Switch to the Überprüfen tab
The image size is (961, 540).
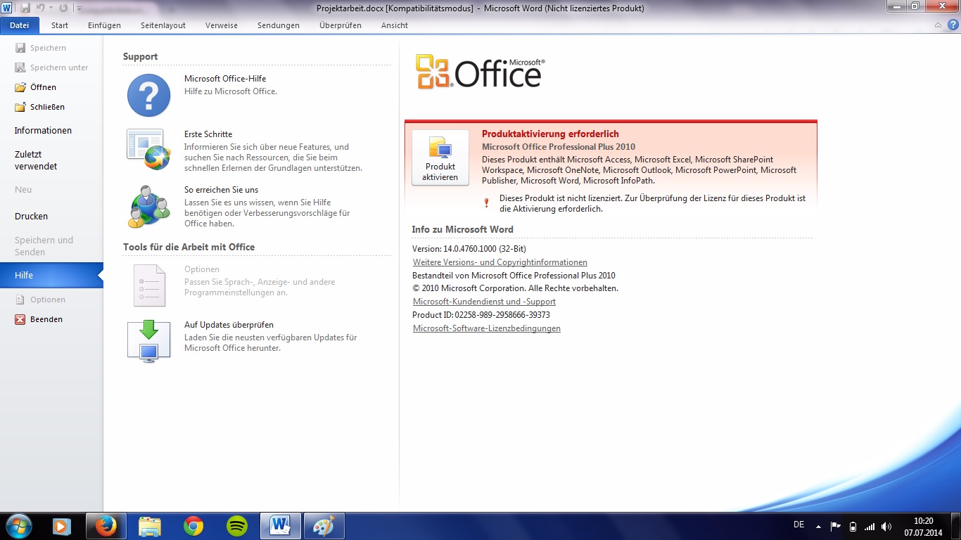click(x=341, y=25)
